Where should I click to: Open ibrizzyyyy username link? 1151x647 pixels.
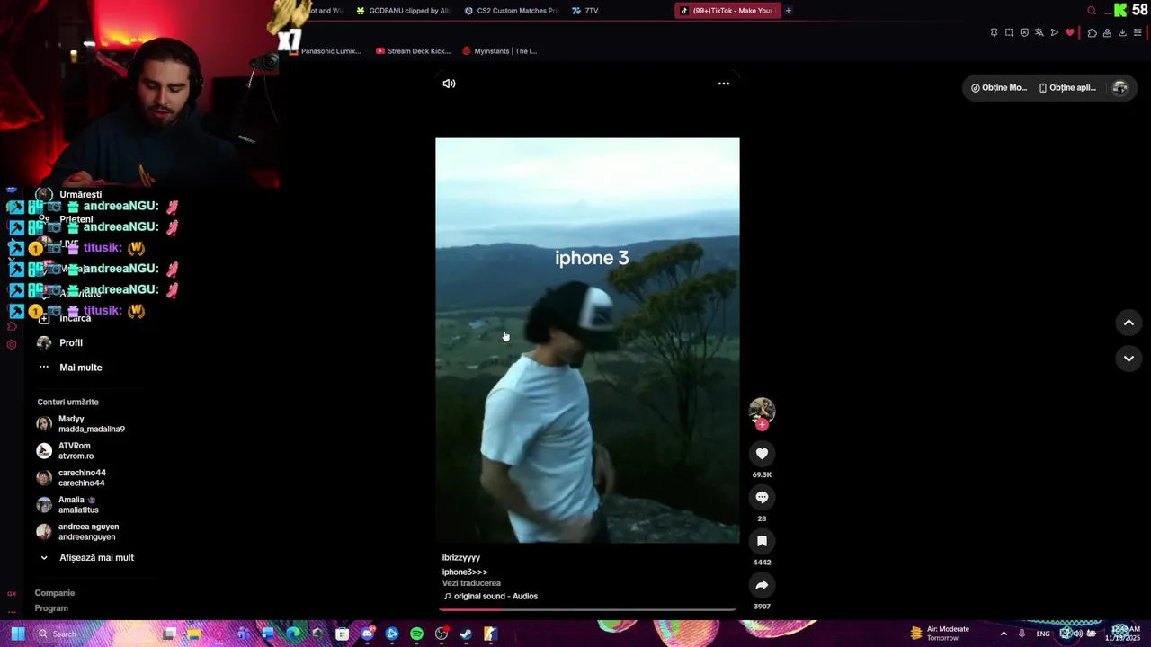tap(461, 558)
